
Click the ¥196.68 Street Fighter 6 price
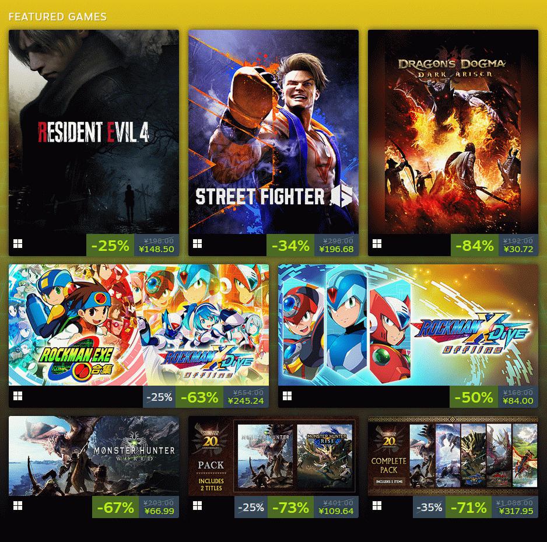pyautogui.click(x=336, y=249)
